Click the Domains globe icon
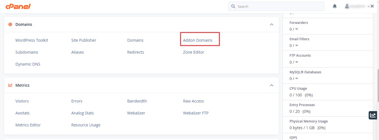379x140 pixels. coord(10,24)
